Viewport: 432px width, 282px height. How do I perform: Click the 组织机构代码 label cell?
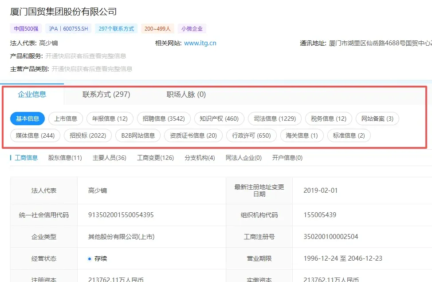tap(259, 215)
